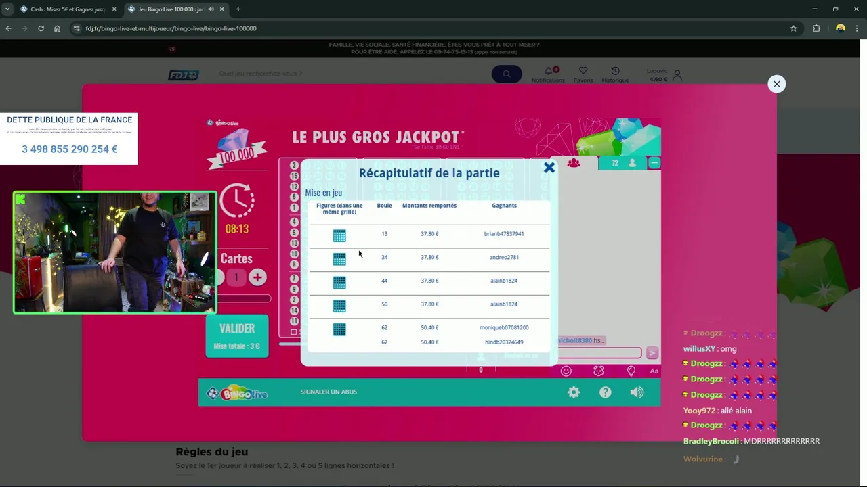Click the player count icon below grid
The width and height of the screenshot is (867, 487).
tap(481, 356)
